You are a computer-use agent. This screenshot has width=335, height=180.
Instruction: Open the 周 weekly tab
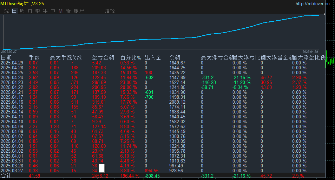pos(22,11)
